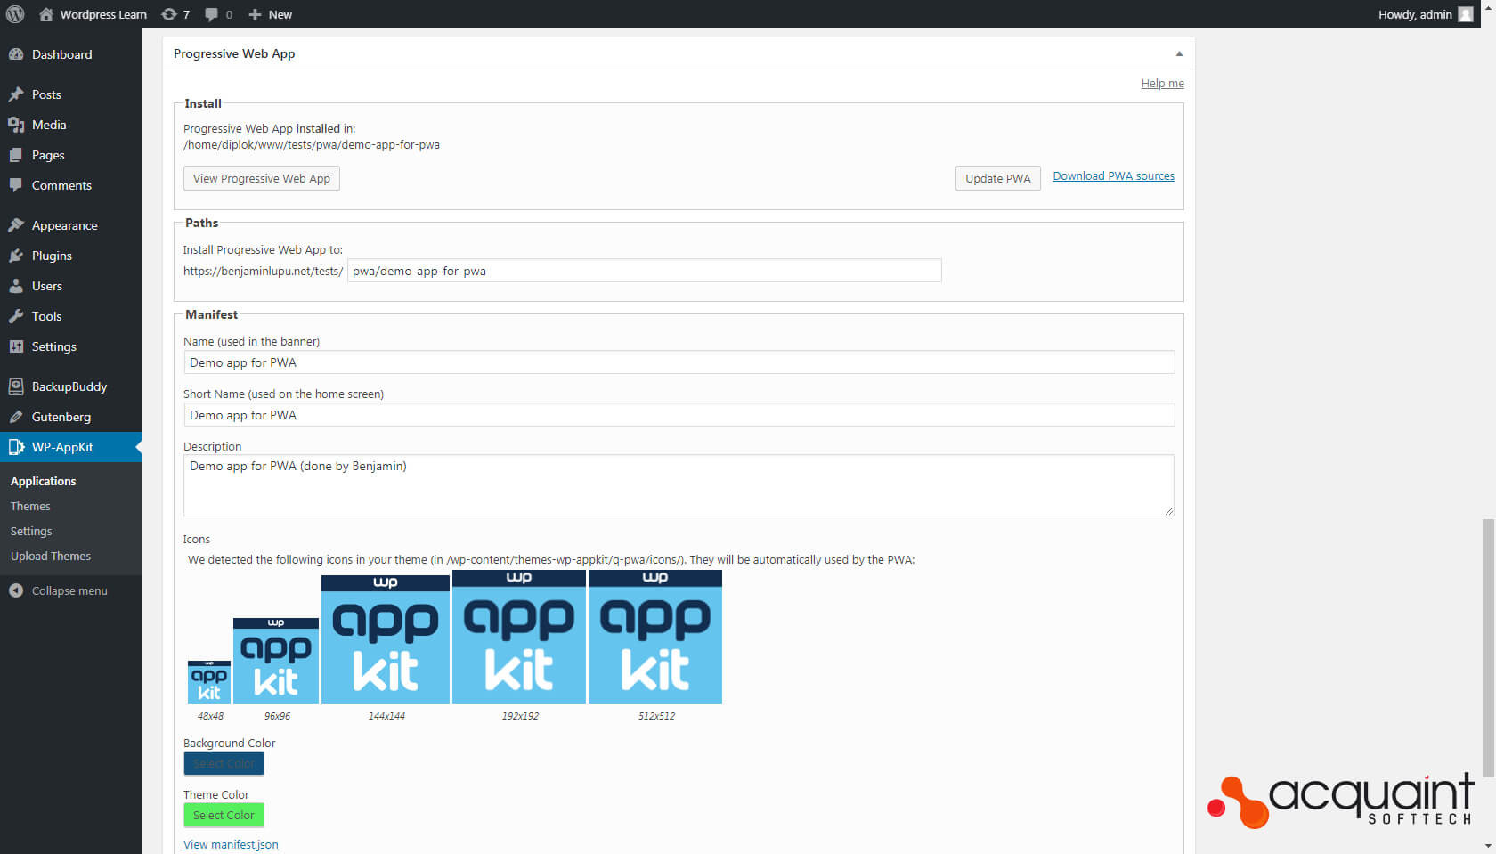Open Dashboard from the sidebar
The width and height of the screenshot is (1496, 854).
tap(61, 54)
